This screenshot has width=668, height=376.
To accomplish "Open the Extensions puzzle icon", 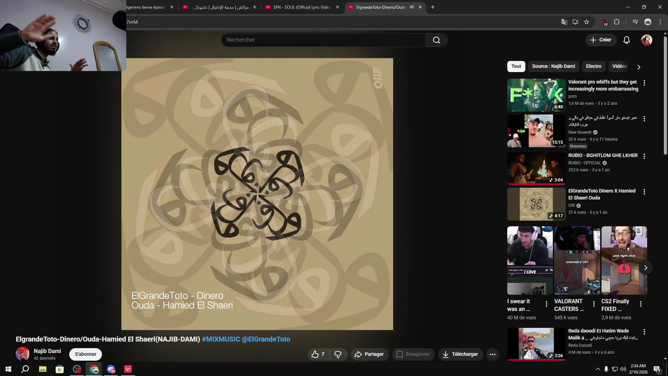I will [x=617, y=22].
